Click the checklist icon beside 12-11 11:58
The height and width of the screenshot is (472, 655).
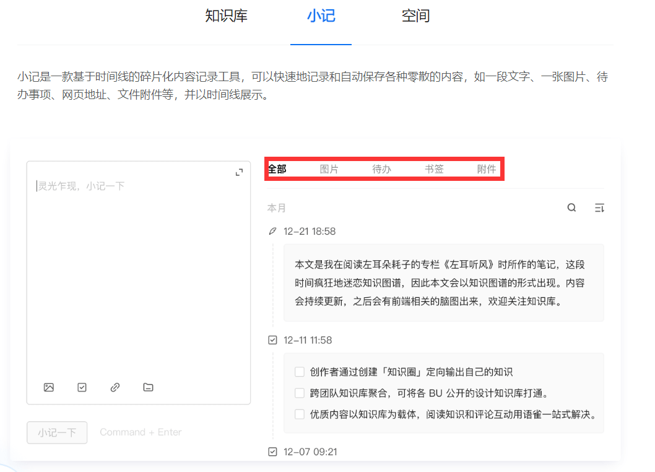point(272,339)
